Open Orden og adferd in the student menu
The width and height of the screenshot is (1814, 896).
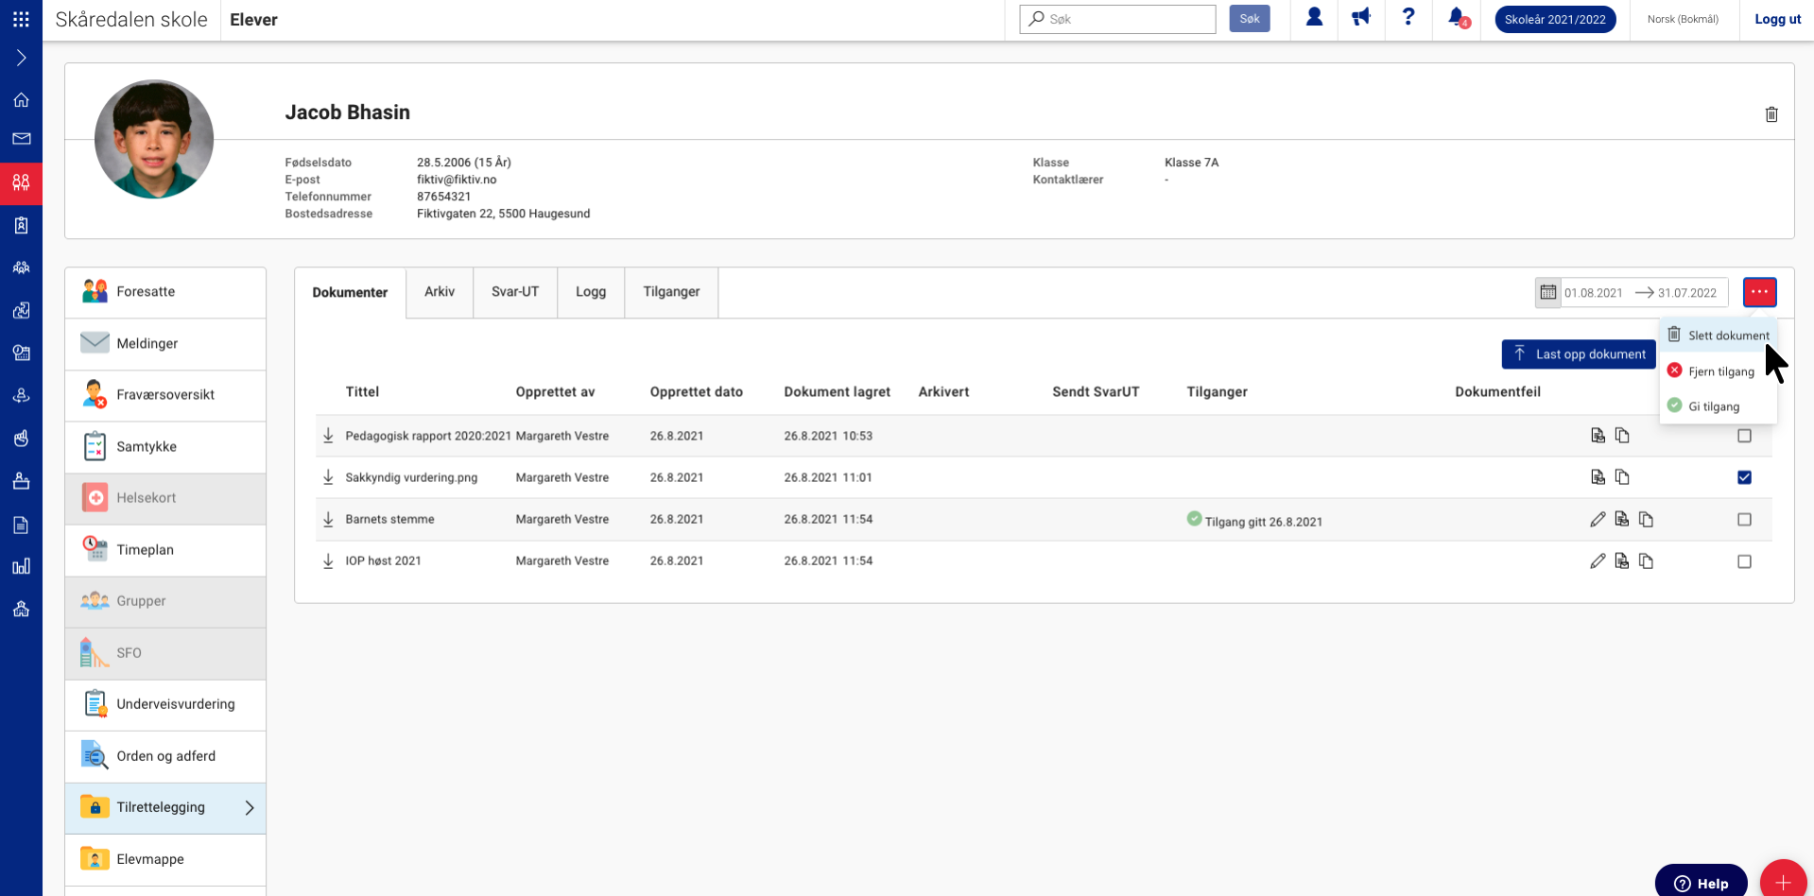coord(165,756)
